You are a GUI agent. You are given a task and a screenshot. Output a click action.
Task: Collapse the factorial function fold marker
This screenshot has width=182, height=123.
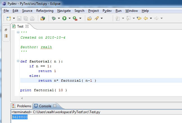(x=18, y=61)
